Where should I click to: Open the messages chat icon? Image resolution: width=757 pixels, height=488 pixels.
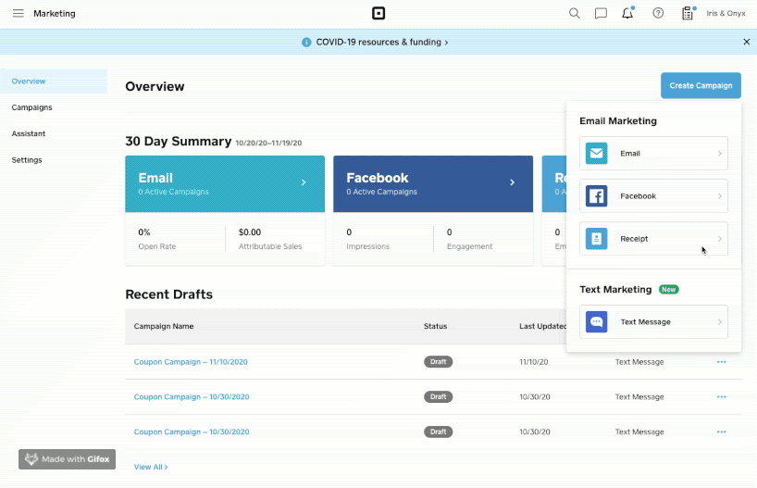pyautogui.click(x=601, y=14)
